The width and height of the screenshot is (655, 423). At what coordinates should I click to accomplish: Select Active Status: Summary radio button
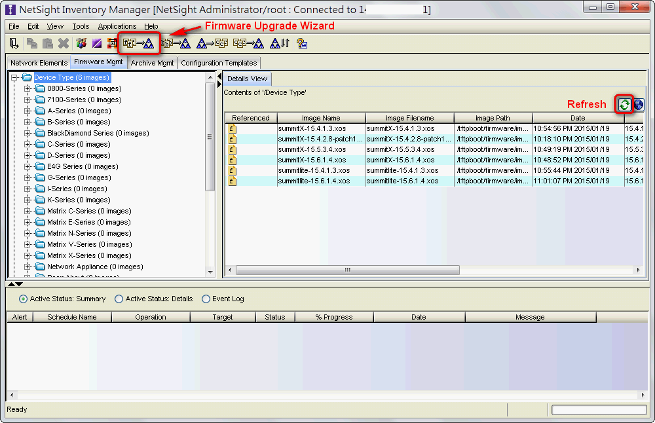point(23,299)
